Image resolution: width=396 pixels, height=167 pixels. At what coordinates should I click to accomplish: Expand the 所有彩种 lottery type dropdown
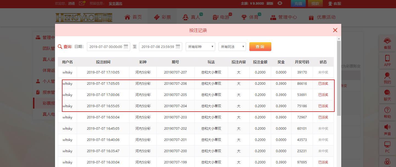coord(200,47)
